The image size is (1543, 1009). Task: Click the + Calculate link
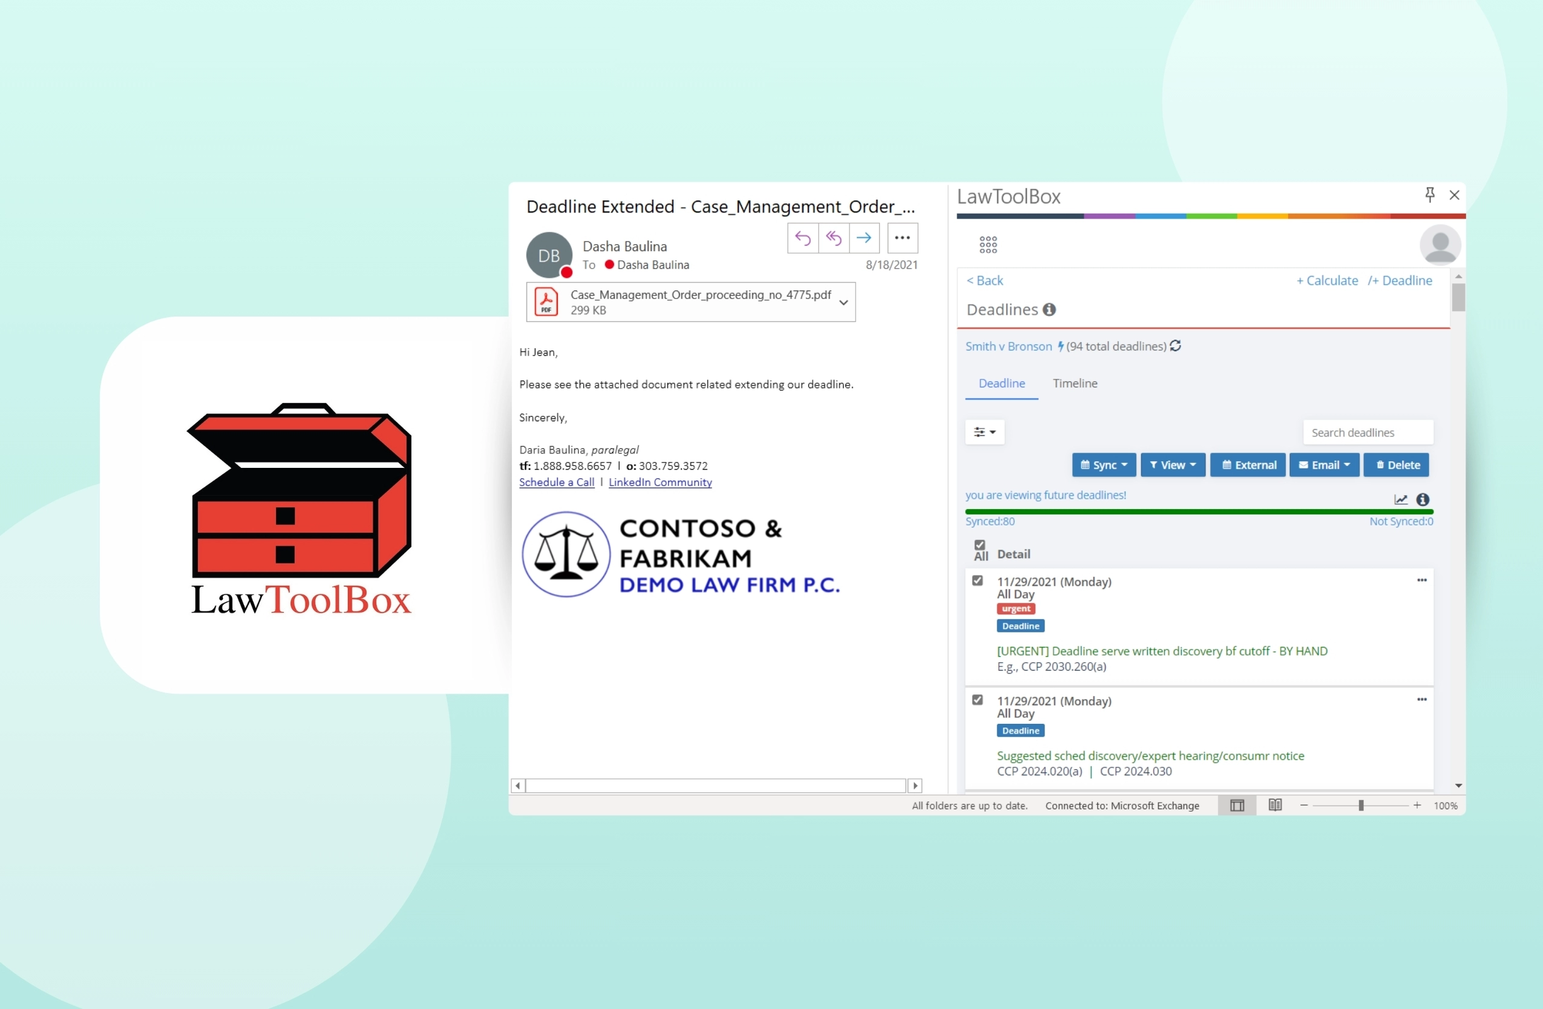pyautogui.click(x=1326, y=281)
